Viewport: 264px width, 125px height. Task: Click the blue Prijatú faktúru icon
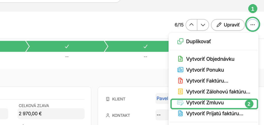180,114
